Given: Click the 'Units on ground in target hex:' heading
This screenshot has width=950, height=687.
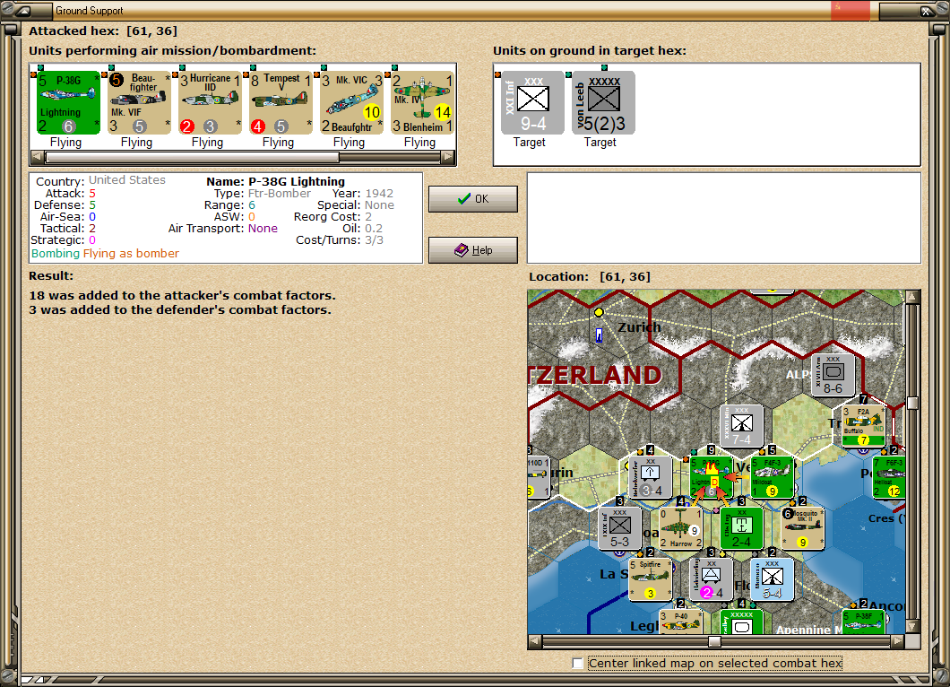Looking at the screenshot, I should click(590, 51).
